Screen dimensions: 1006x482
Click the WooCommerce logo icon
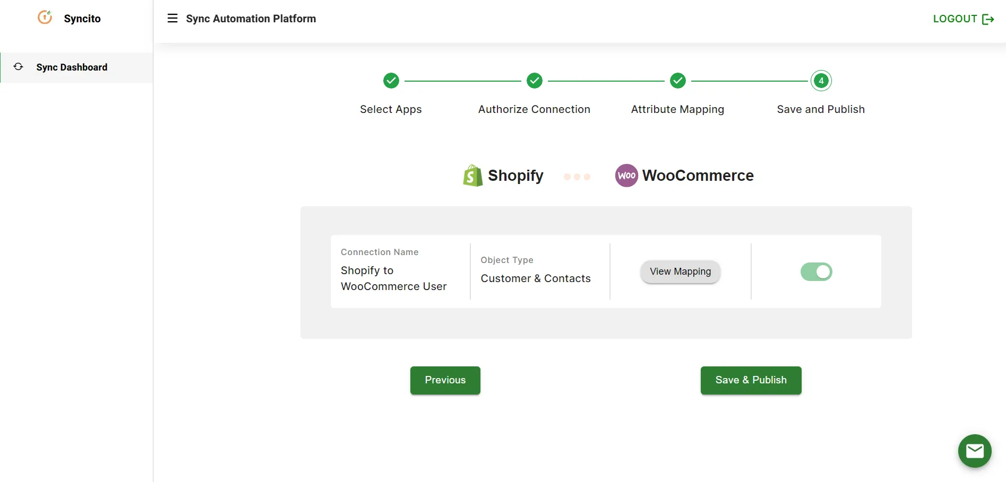(626, 176)
